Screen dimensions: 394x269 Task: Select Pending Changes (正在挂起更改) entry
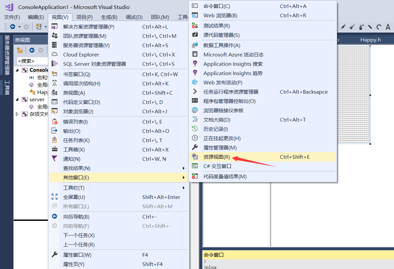click(263, 138)
